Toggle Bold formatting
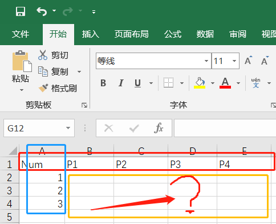The height and width of the screenshot is (224, 276). [x=103, y=83]
